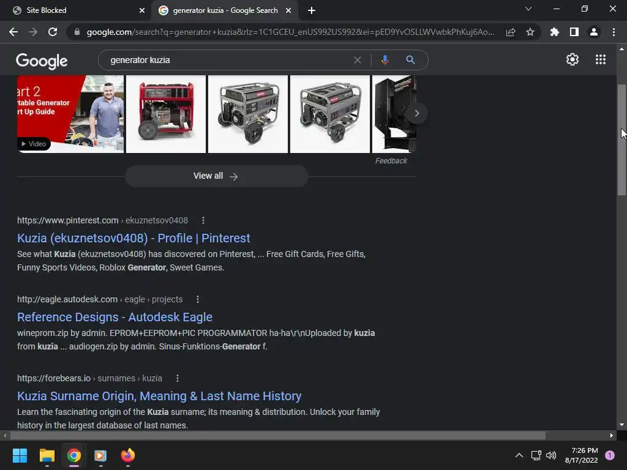The width and height of the screenshot is (627, 470).
Task: Click the Google logo
Action: tap(42, 61)
